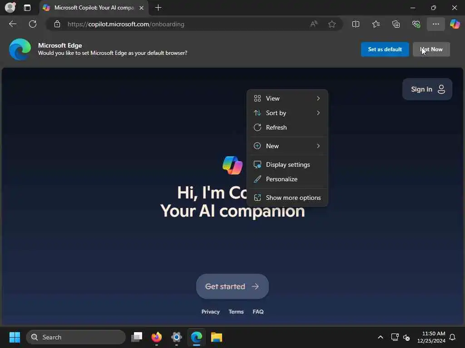Reload the page with refresh icon

[33, 24]
